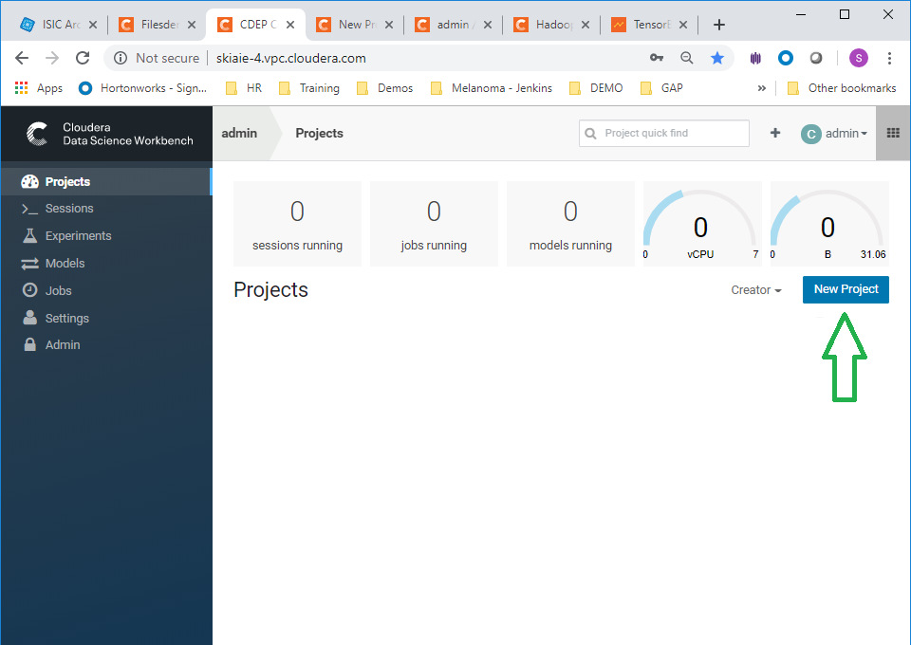This screenshot has height=645, width=911.
Task: Click the admin breadcrumb link
Action: coord(239,134)
